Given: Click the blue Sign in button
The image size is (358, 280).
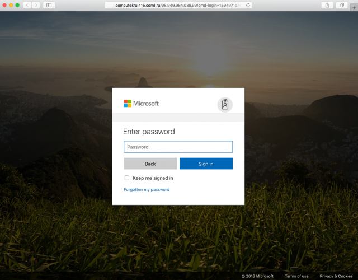Looking at the screenshot, I should click(206, 164).
